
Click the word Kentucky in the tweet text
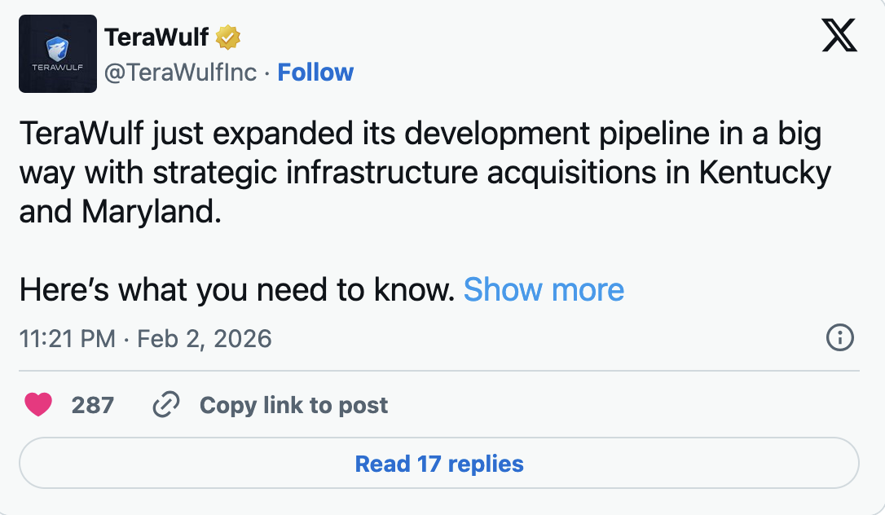[x=768, y=172]
